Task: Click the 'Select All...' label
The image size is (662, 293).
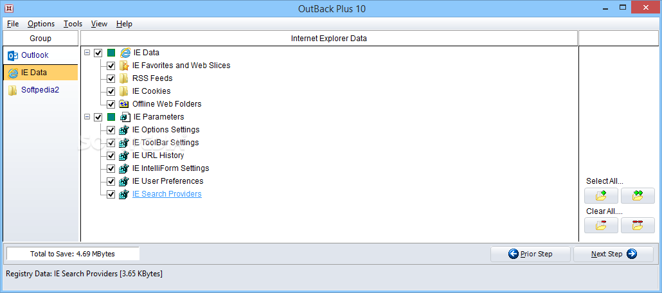Action: (x=605, y=181)
